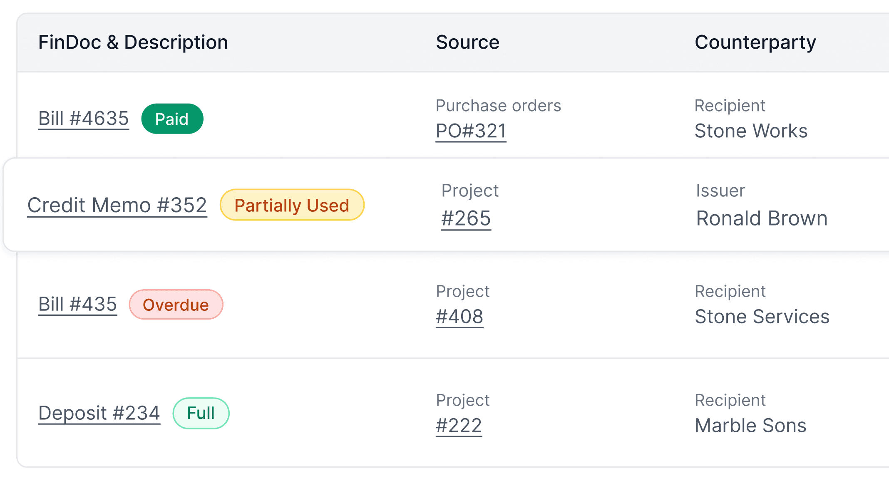This screenshot has width=889, height=503.
Task: Open Bill #435 details
Action: coord(77,304)
